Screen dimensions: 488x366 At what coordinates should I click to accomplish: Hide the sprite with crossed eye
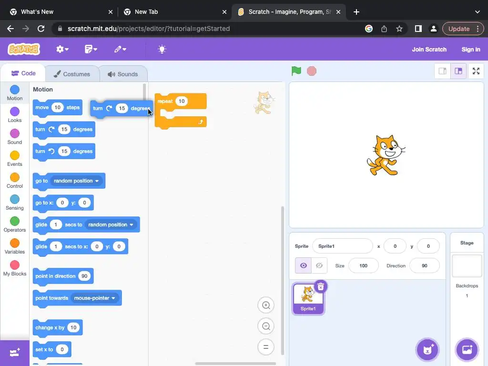319,265
